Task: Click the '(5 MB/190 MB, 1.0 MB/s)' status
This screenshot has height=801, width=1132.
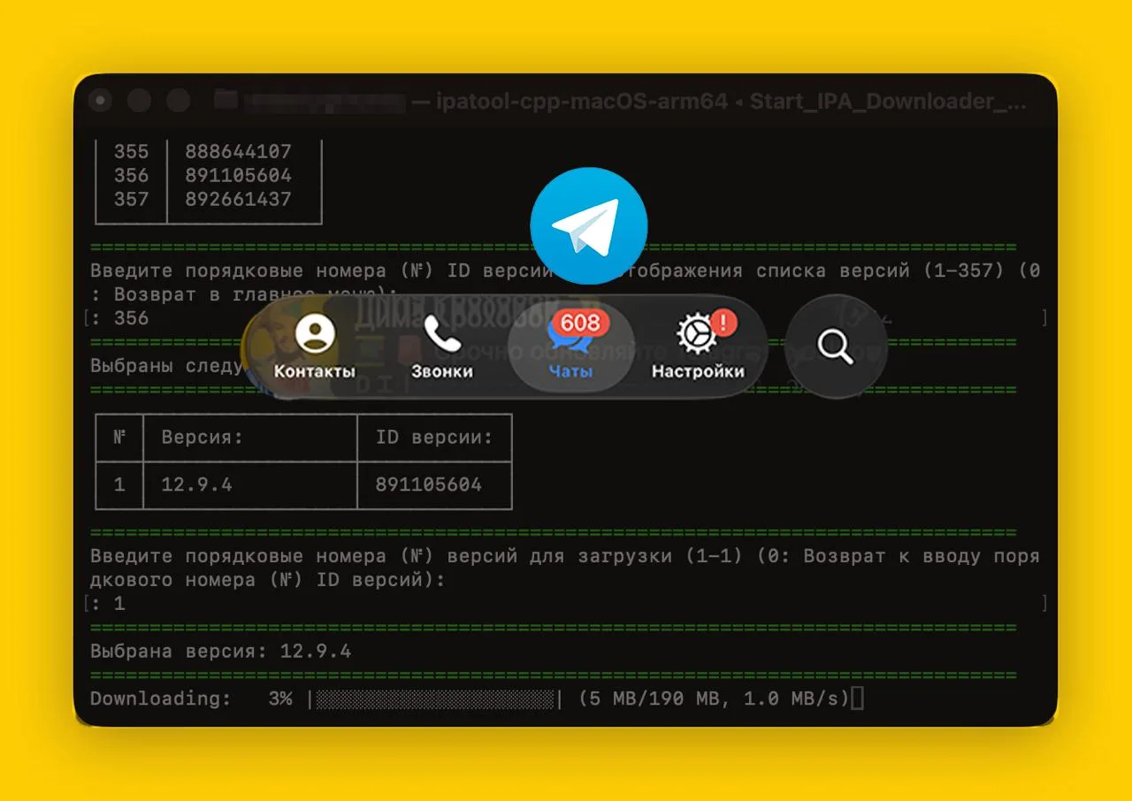Action: point(714,698)
